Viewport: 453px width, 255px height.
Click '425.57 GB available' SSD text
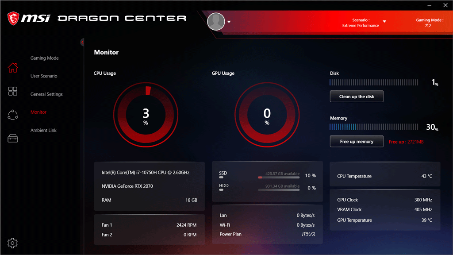282,174
